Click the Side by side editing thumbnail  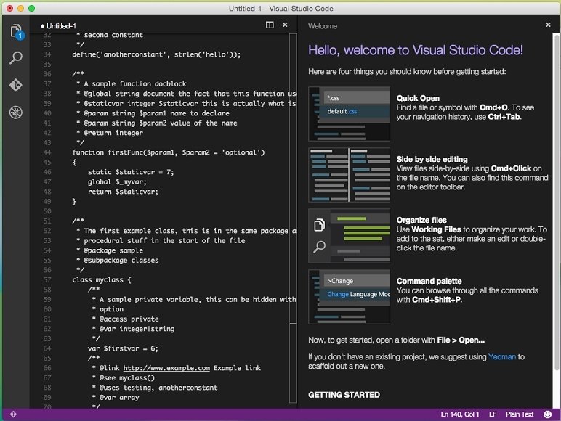tap(350, 175)
